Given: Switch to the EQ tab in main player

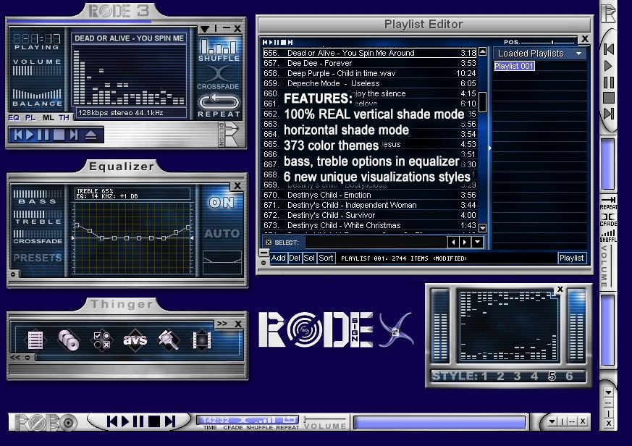Looking at the screenshot, I should [14, 117].
